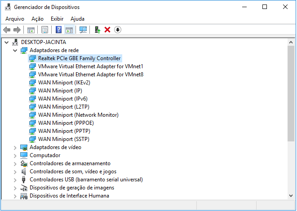Select VMware Virtual Ethernet Adapter for VMnet8
The height and width of the screenshot is (211, 297).
[x=90, y=75]
